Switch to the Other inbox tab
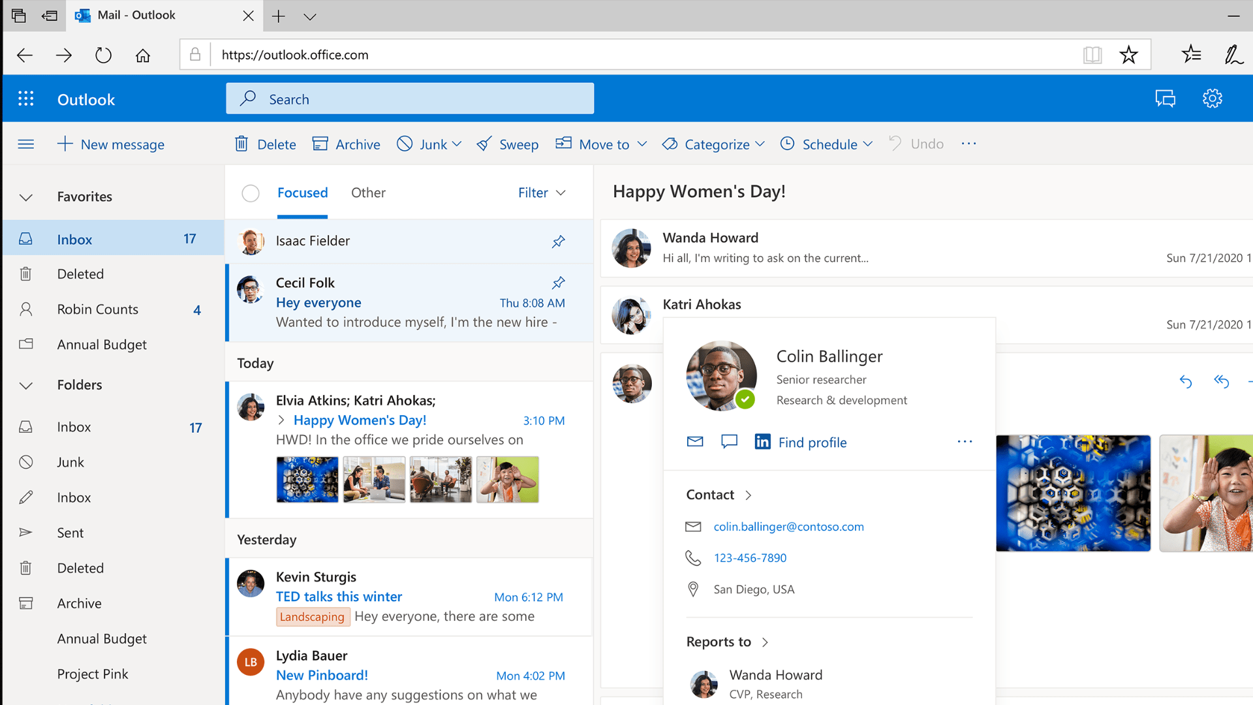Image resolution: width=1253 pixels, height=705 pixels. [368, 193]
